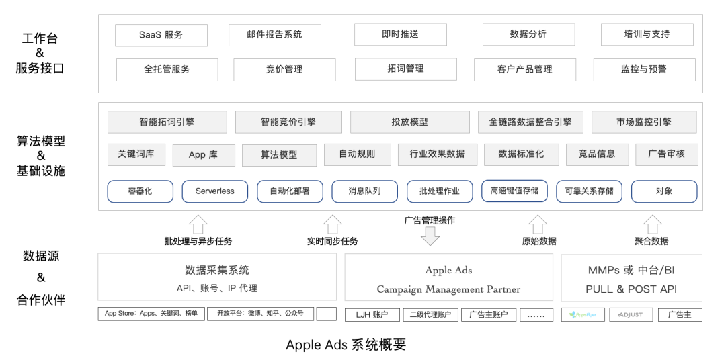Click the 算法模型 & 基础设施 side label
The height and width of the screenshot is (362, 726).
pos(41,156)
